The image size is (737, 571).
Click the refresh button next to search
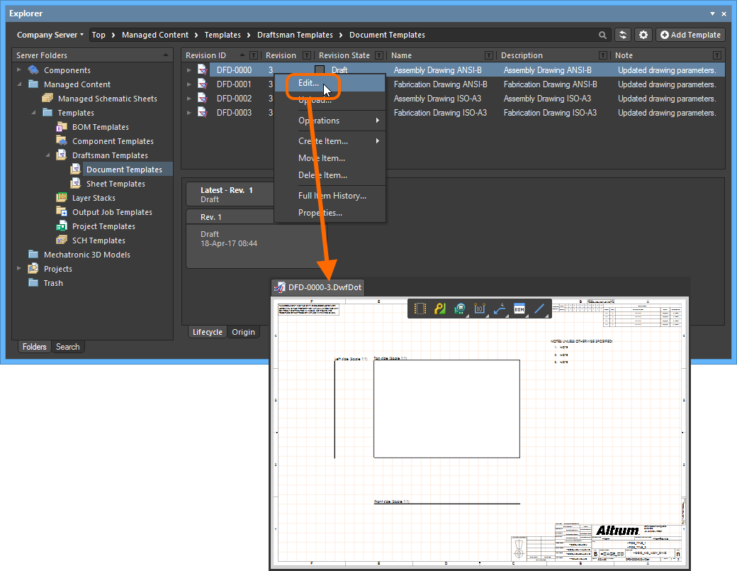(x=623, y=35)
